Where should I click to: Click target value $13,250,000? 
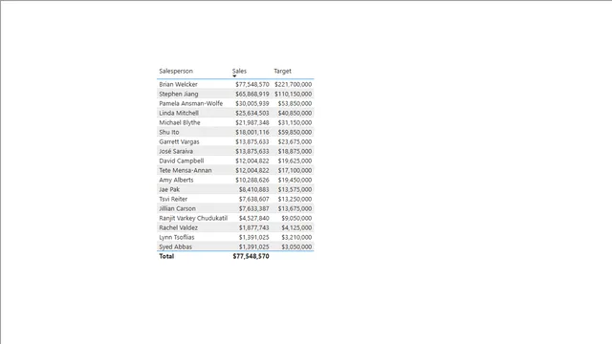pyautogui.click(x=295, y=199)
